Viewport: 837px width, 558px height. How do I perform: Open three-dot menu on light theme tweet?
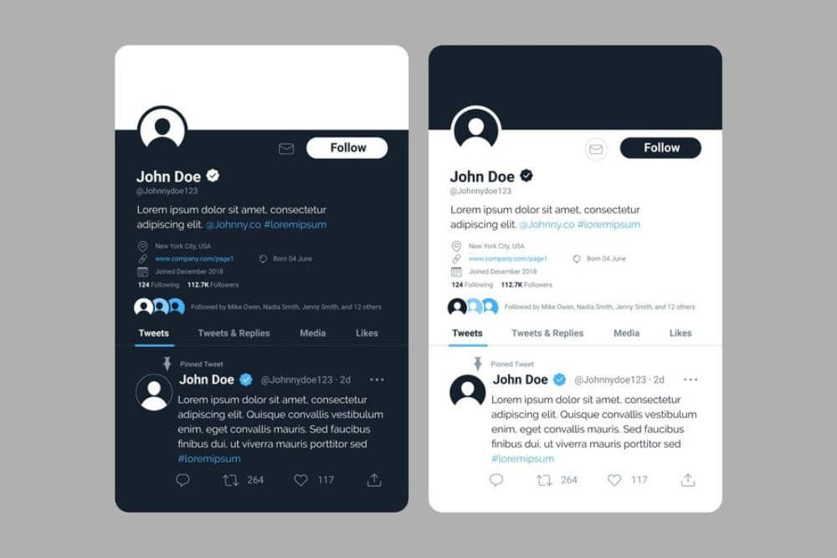[x=691, y=379]
